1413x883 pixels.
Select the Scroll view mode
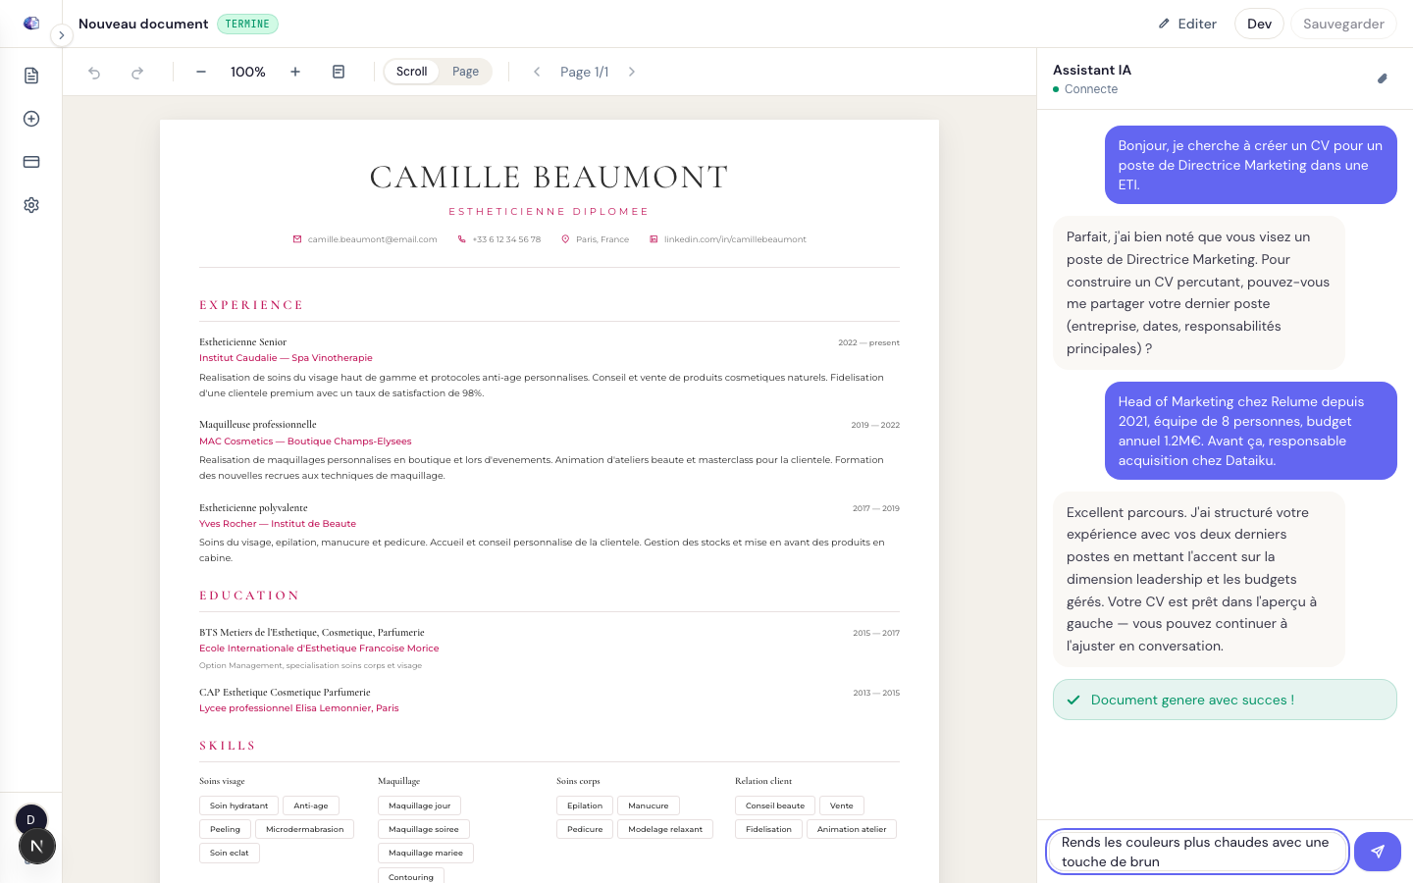tap(411, 72)
